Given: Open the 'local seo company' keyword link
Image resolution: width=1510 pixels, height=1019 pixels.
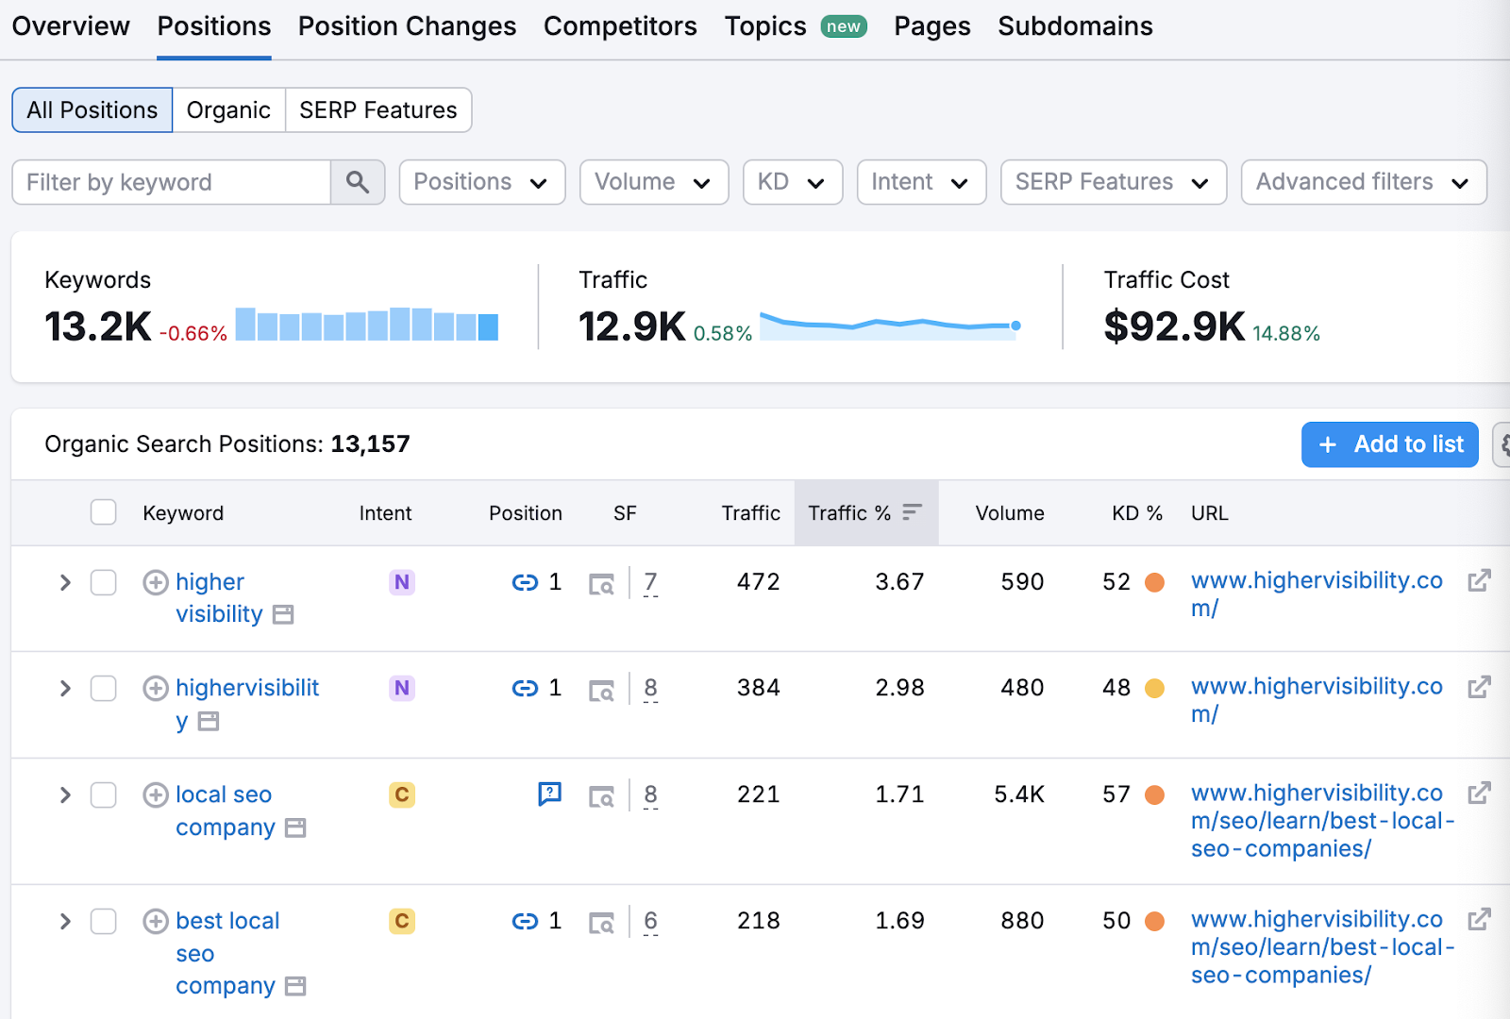Looking at the screenshot, I should click(x=225, y=810).
